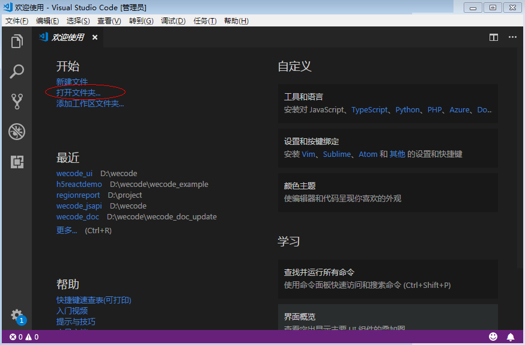This screenshot has height=345, width=525.
Task: Select the 欢迎使用 editor tab
Action: [68, 37]
